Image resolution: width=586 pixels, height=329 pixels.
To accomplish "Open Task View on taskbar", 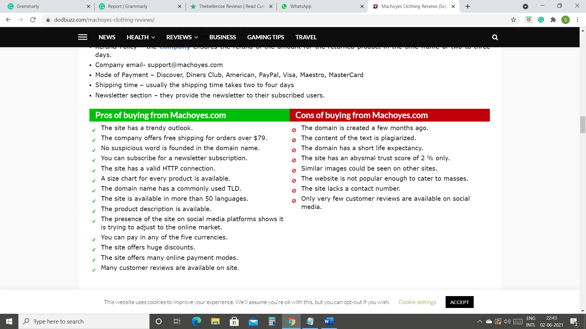I will [x=177, y=321].
